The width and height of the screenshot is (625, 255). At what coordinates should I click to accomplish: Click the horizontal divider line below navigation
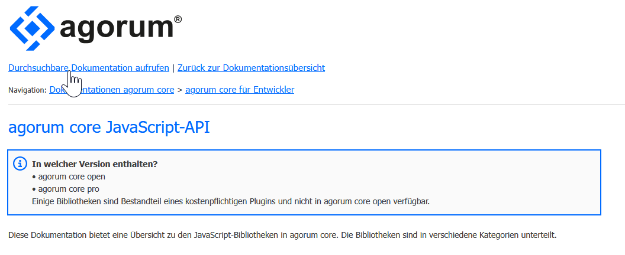coord(312,104)
